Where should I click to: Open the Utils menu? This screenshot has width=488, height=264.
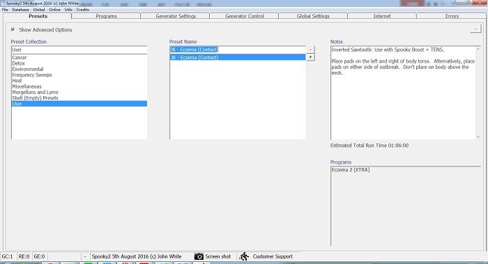click(x=68, y=10)
